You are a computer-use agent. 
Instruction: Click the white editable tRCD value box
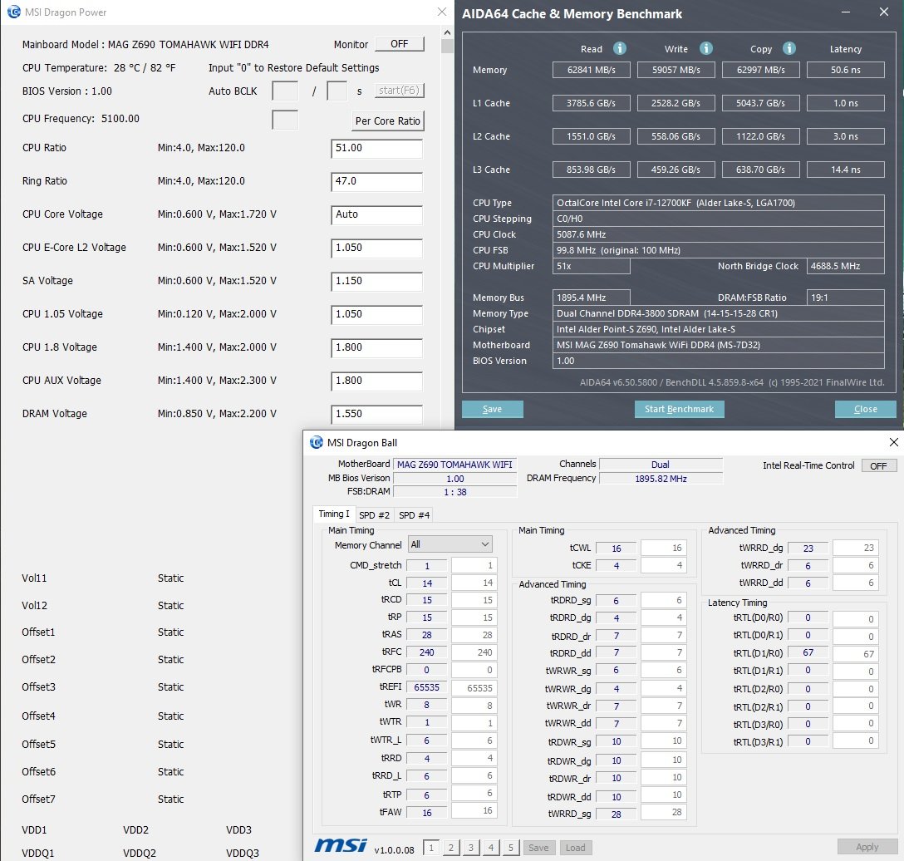[x=474, y=600]
